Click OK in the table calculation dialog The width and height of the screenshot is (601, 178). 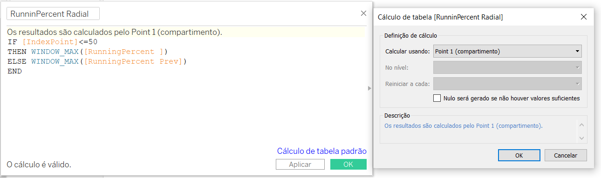(519, 155)
